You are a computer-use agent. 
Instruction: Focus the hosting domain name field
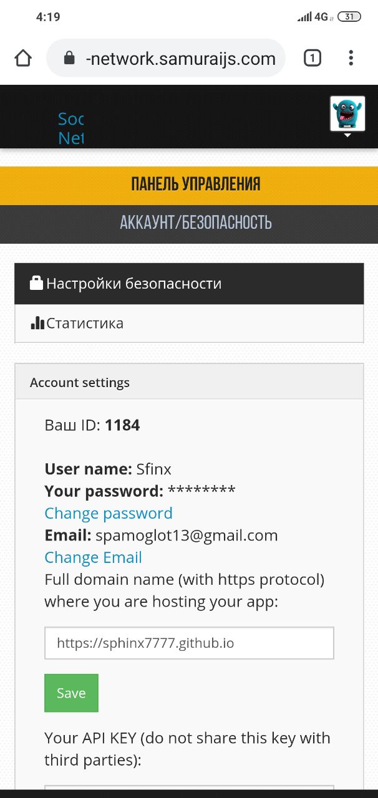tap(189, 643)
